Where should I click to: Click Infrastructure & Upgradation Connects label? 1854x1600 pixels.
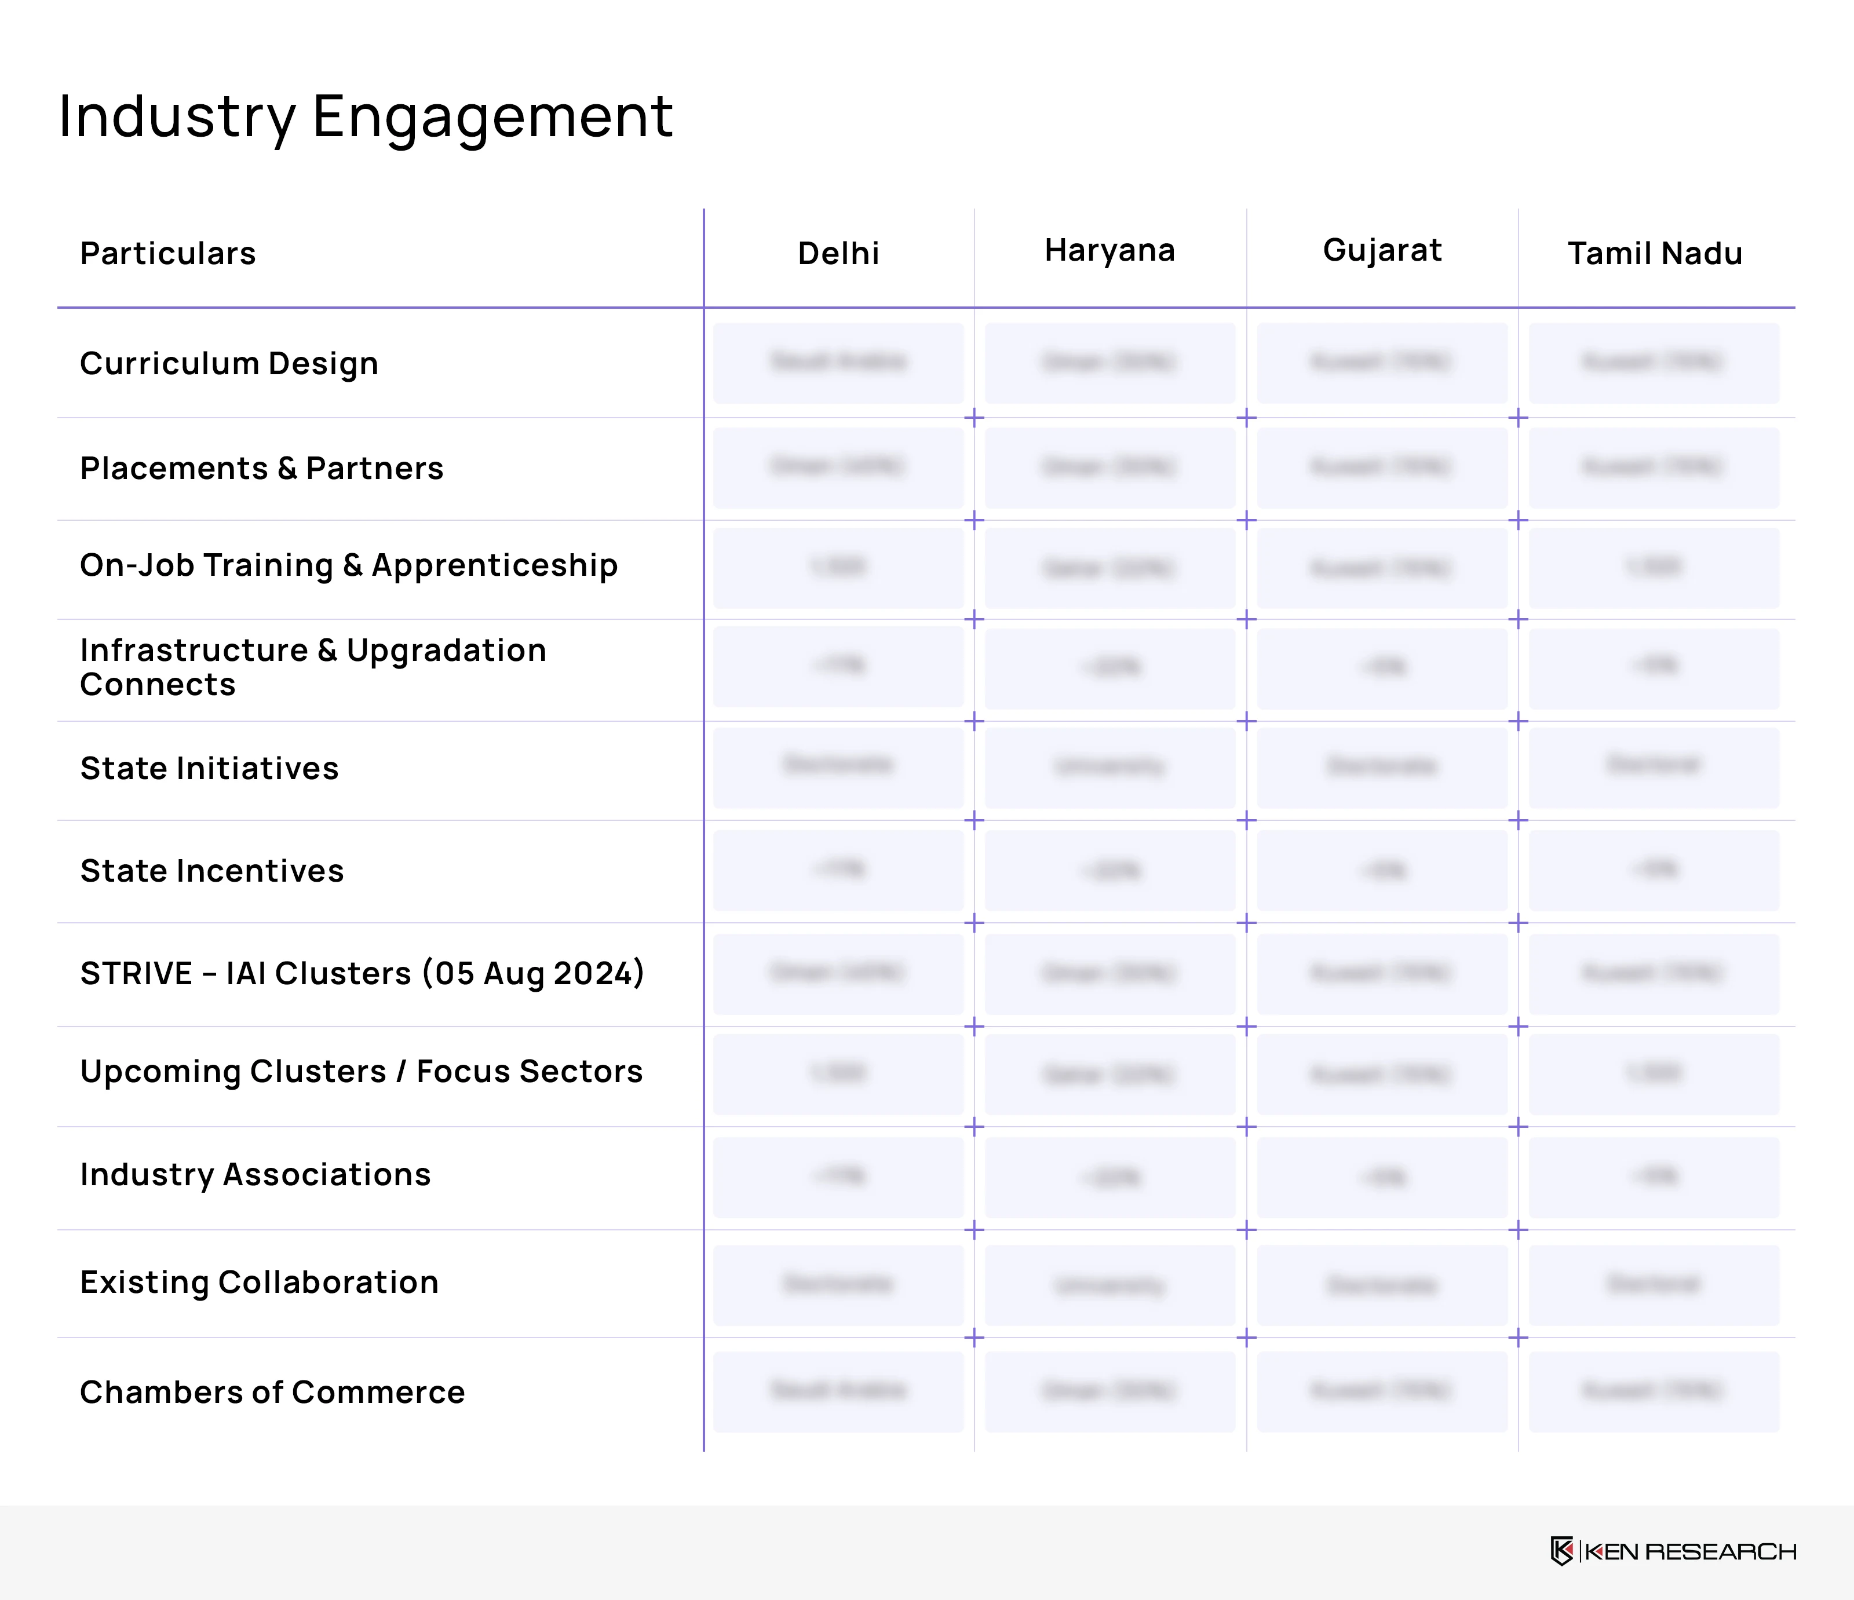pos(312,667)
